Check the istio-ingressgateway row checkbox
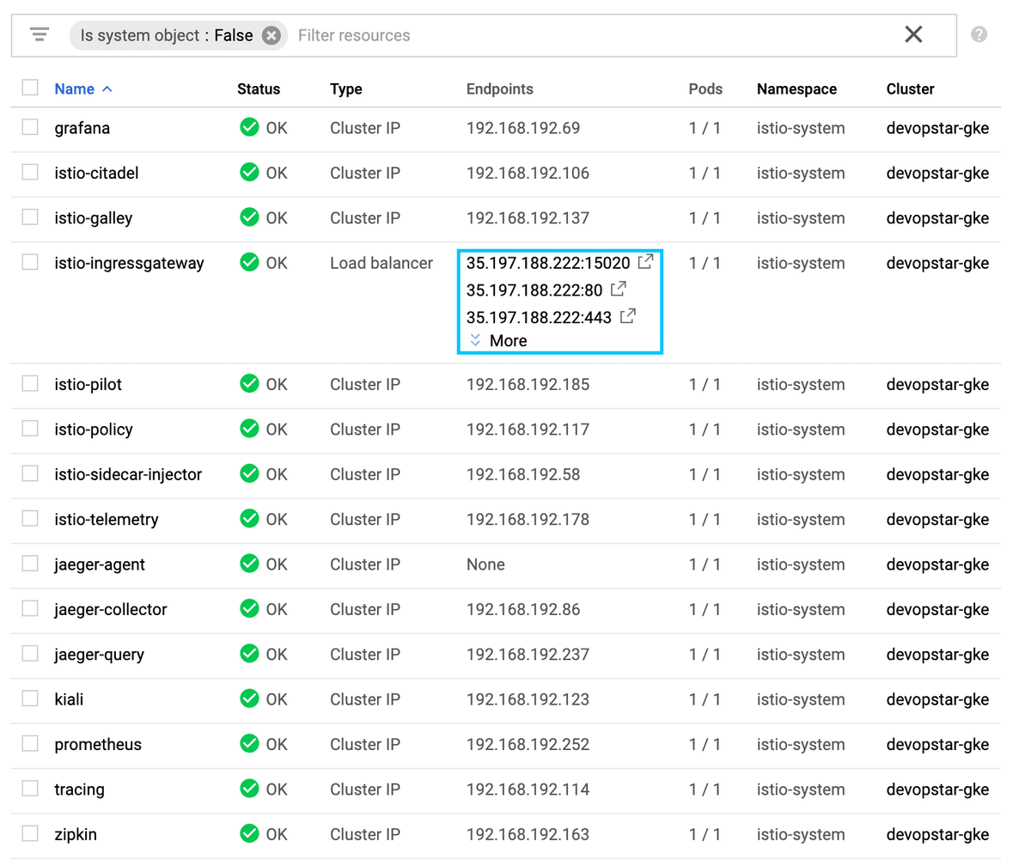The height and width of the screenshot is (866, 1031). [x=31, y=263]
